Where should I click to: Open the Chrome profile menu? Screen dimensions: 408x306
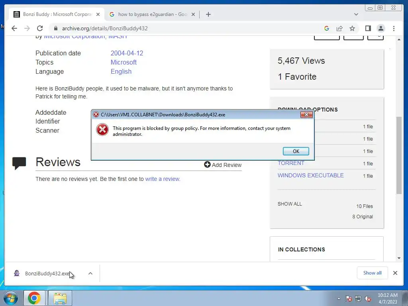[x=381, y=28]
